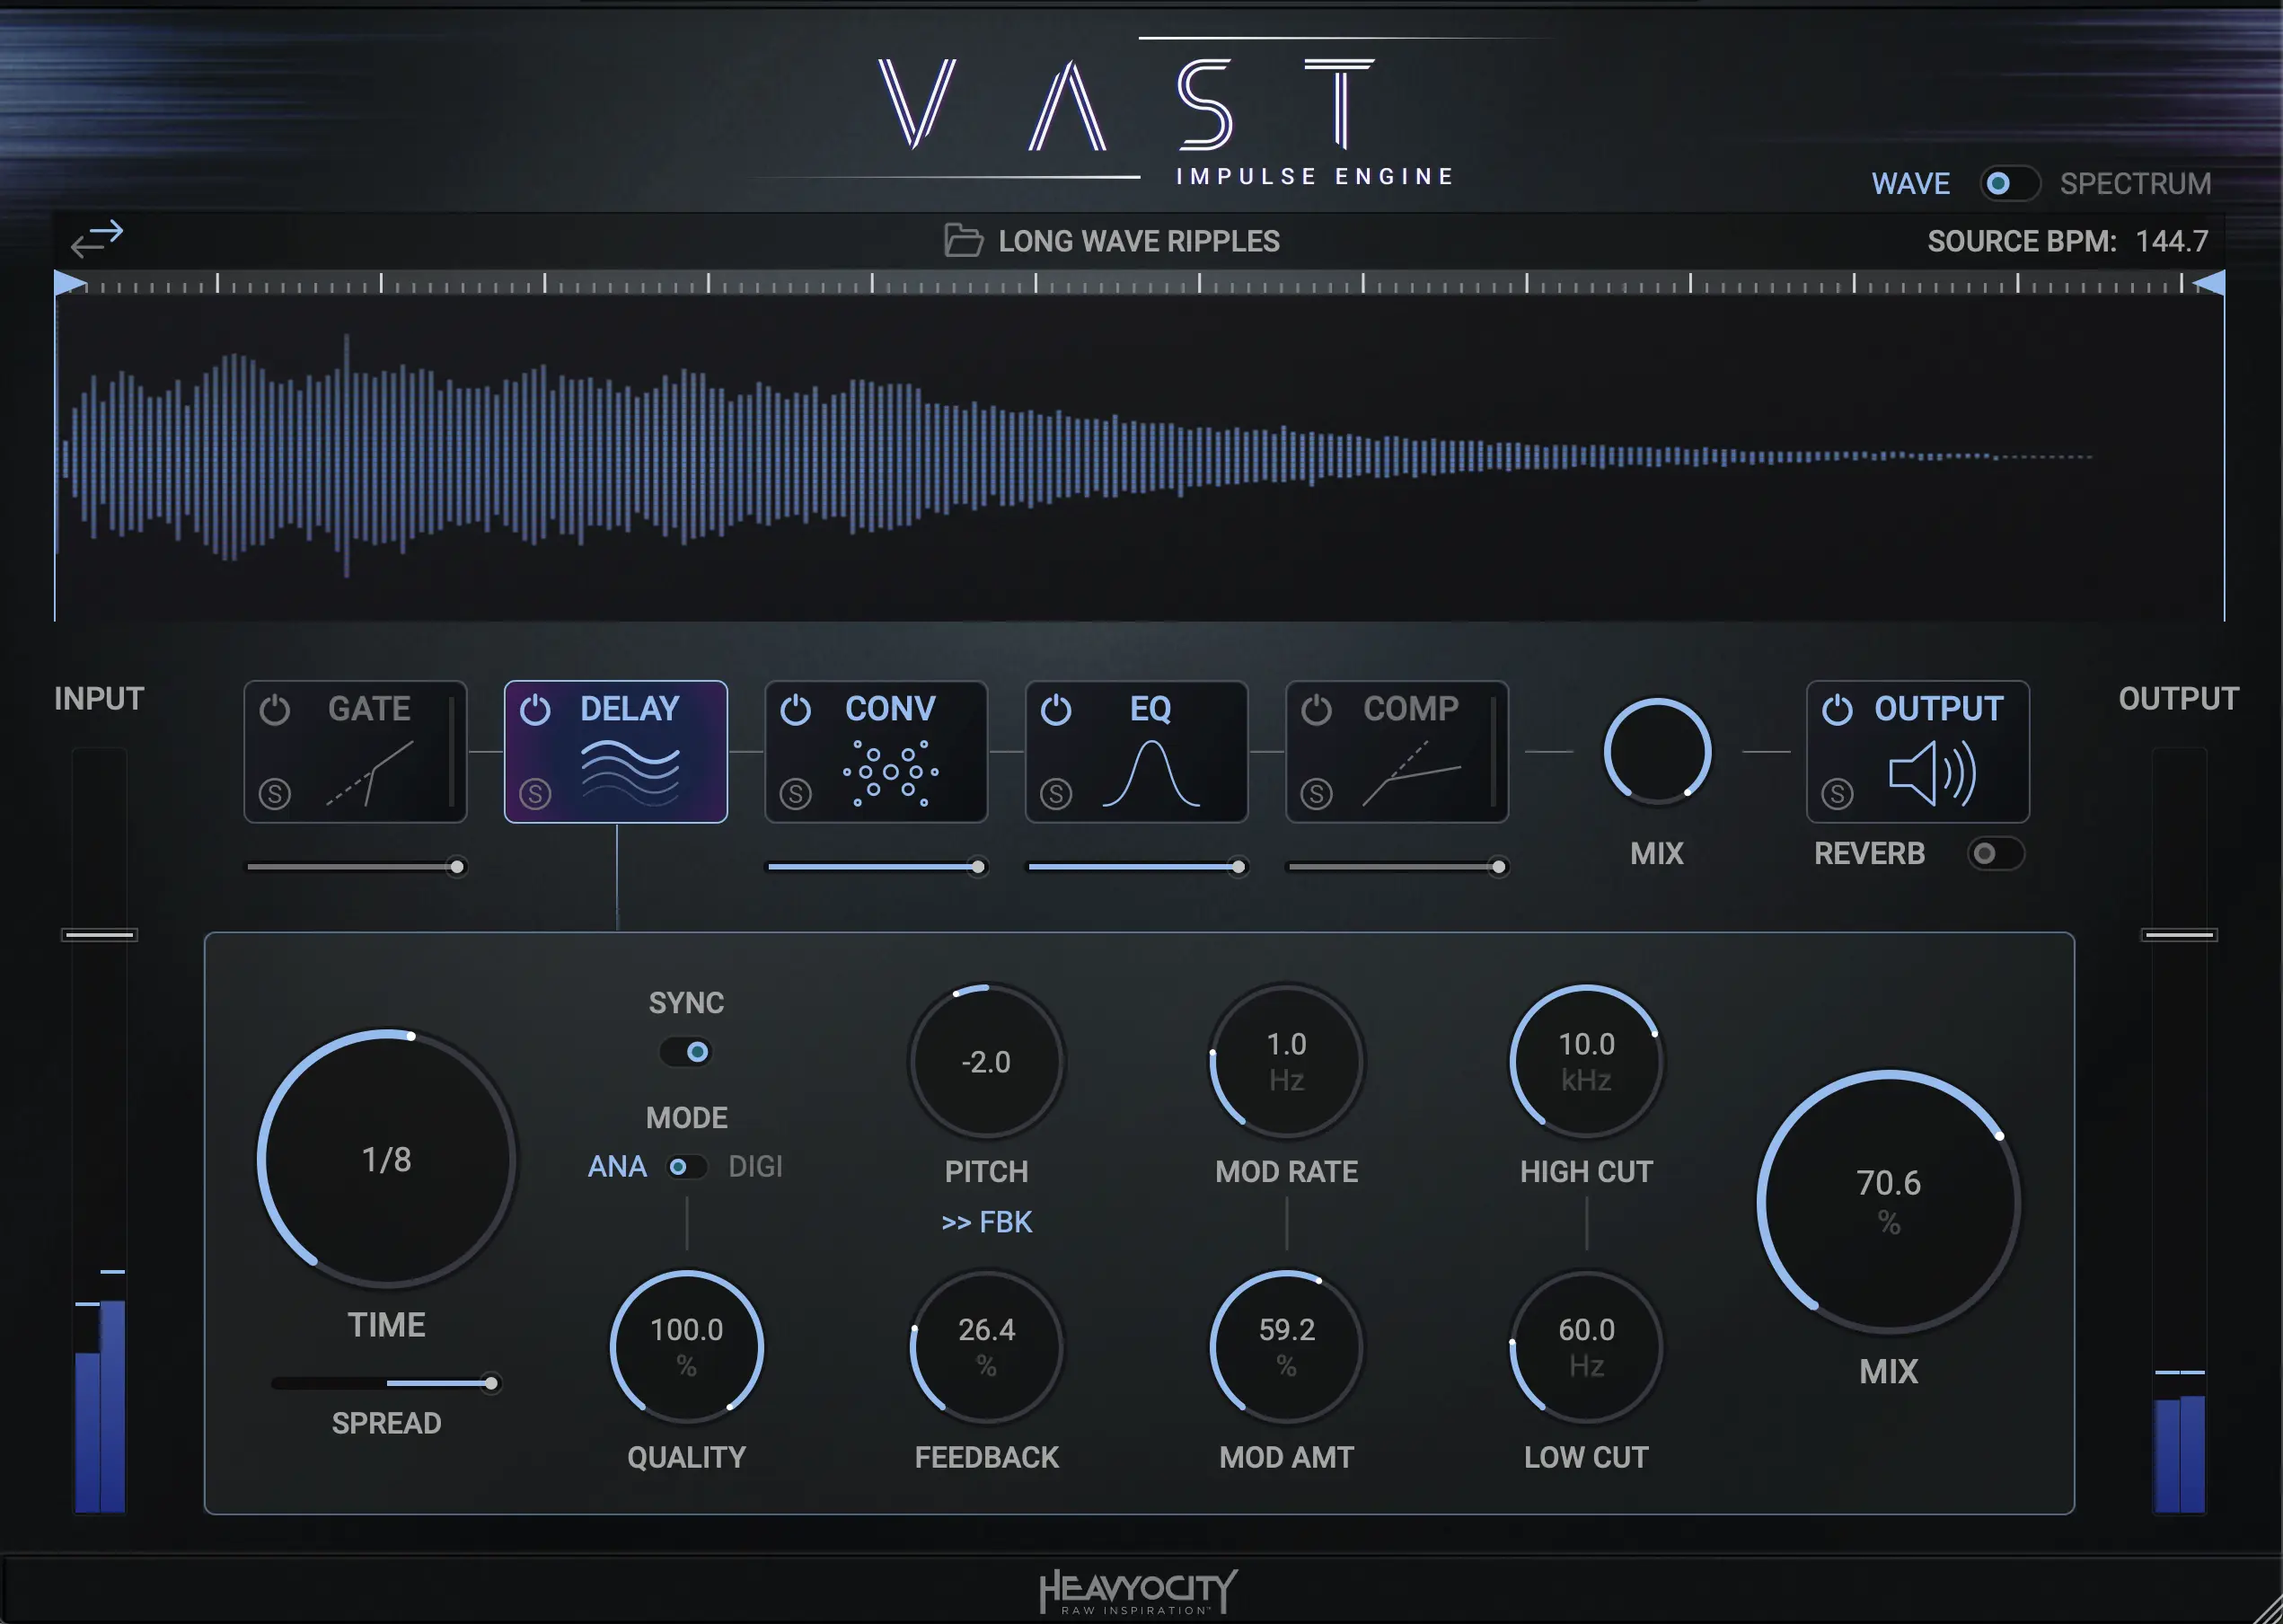Click the HIGH CUT knob at 10.0 kHz
This screenshot has width=2283, height=1624.
pos(1586,1061)
